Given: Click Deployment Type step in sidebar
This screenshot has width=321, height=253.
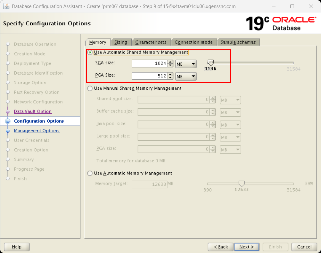Looking at the screenshot, I should click(x=33, y=63).
